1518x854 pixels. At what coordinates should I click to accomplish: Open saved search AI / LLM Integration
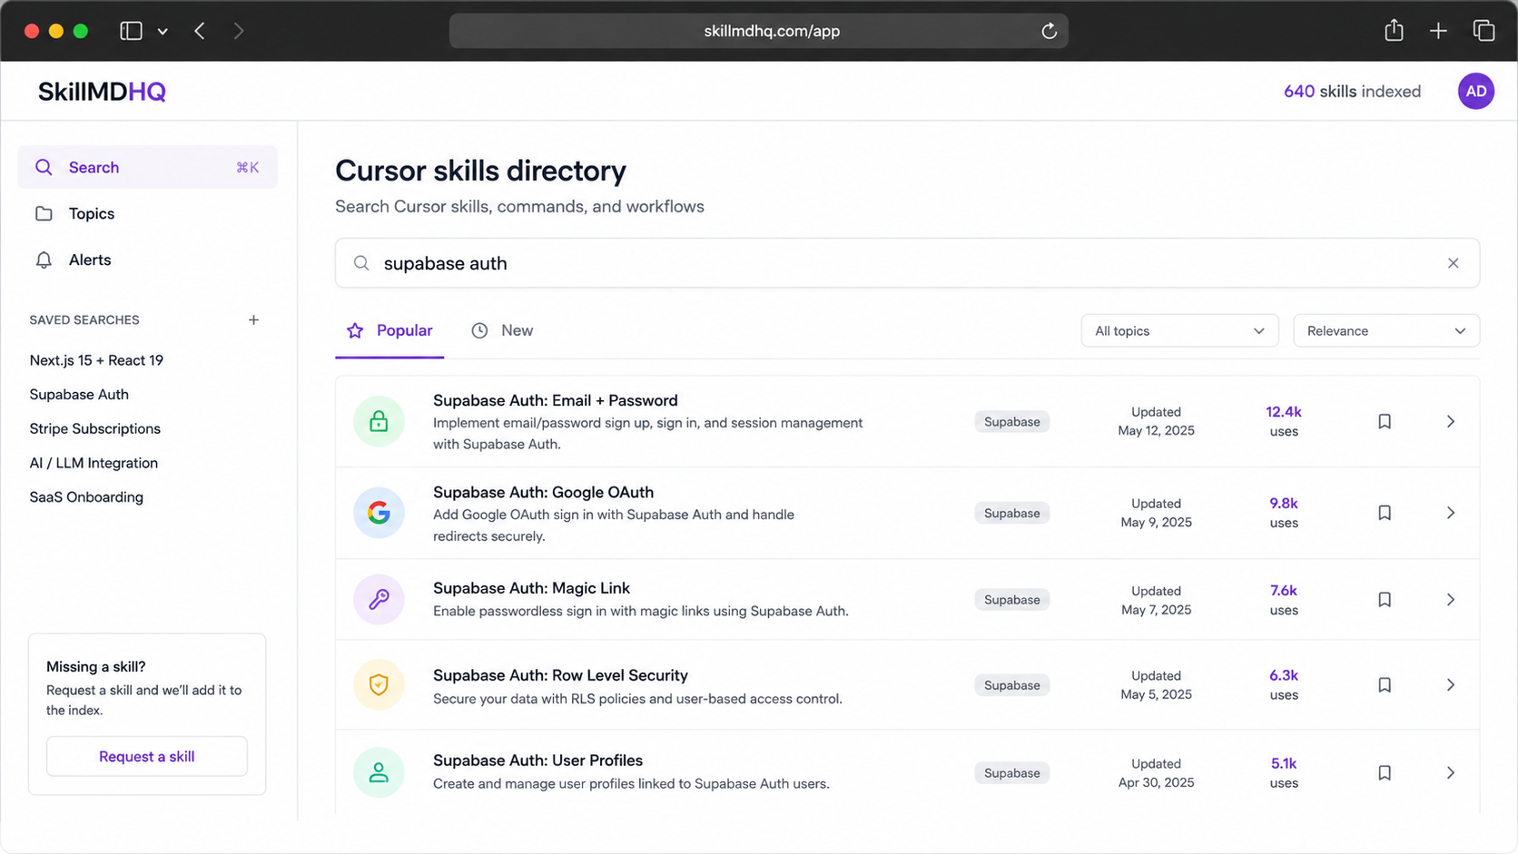94,463
